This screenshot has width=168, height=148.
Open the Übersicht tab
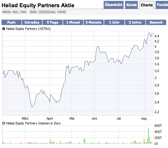click(114, 5)
